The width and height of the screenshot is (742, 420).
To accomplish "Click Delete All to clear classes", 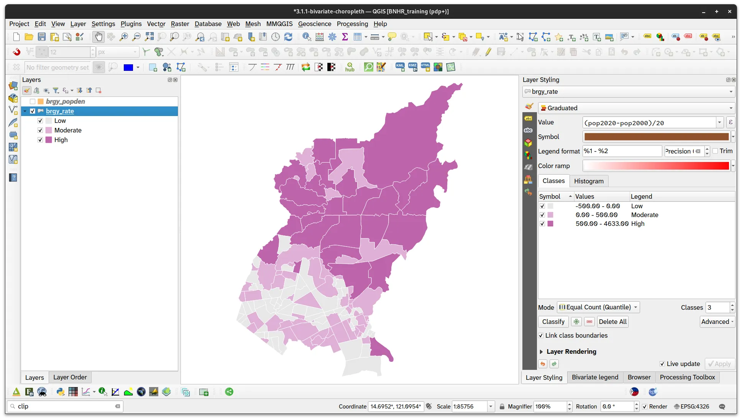I will (612, 322).
